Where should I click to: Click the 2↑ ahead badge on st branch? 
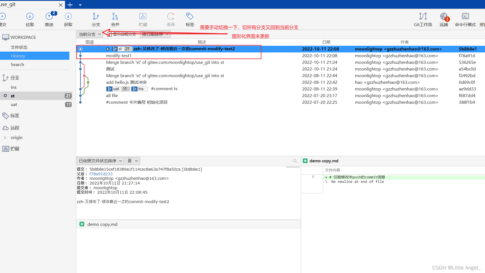(68, 96)
